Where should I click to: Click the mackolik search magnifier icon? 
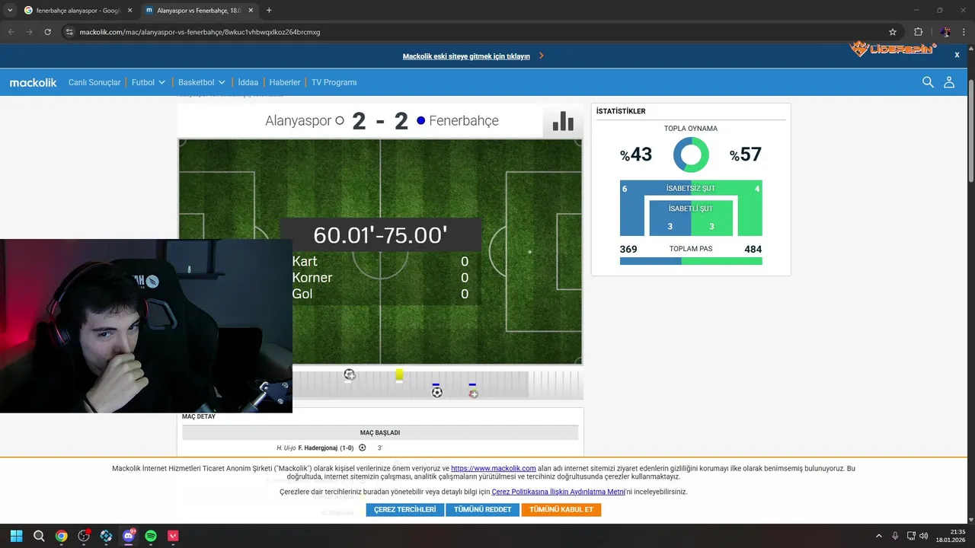(x=928, y=82)
